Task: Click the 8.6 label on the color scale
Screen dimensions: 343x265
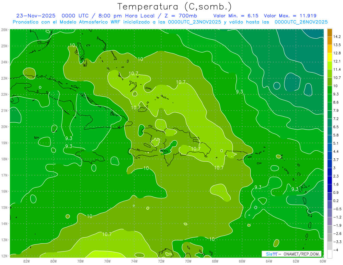Action: click(336, 102)
